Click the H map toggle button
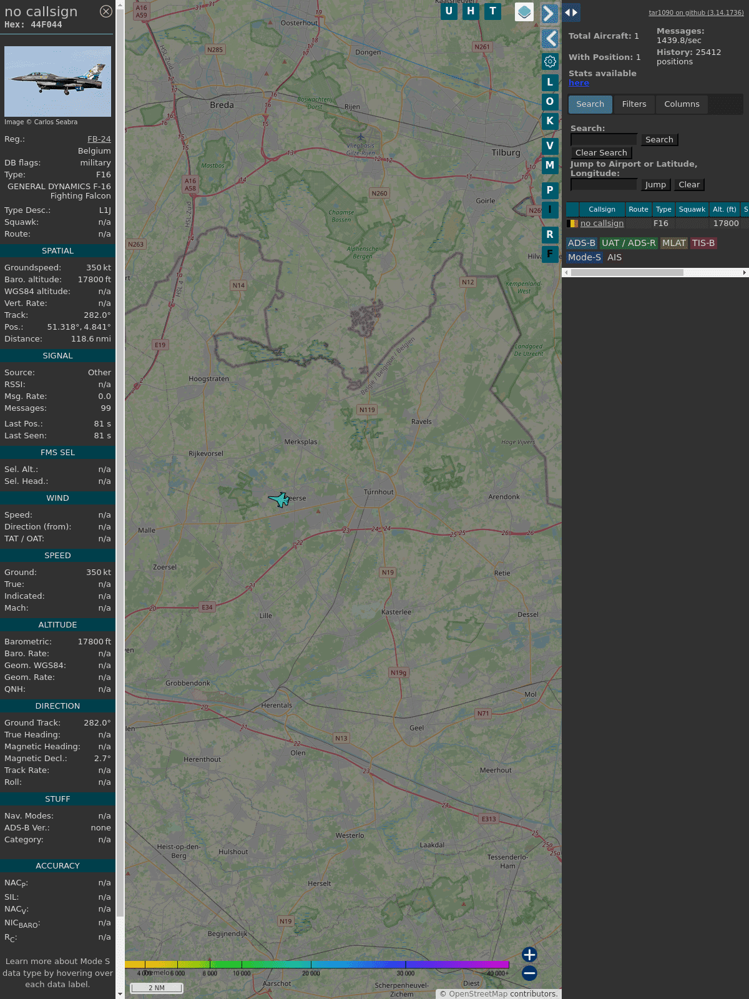The image size is (749, 999). coord(471,11)
